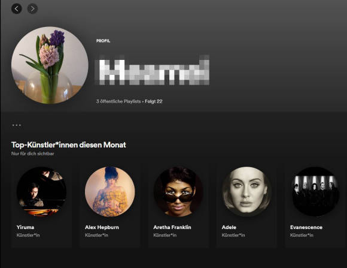
Task: Go back with the left arrow button
Action: click(17, 8)
